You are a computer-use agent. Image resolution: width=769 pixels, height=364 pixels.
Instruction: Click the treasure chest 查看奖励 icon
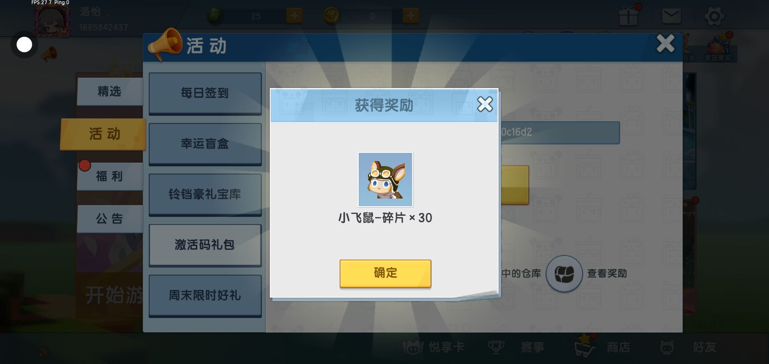(x=564, y=273)
